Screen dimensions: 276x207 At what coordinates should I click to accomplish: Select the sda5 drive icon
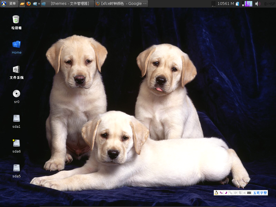16,168
